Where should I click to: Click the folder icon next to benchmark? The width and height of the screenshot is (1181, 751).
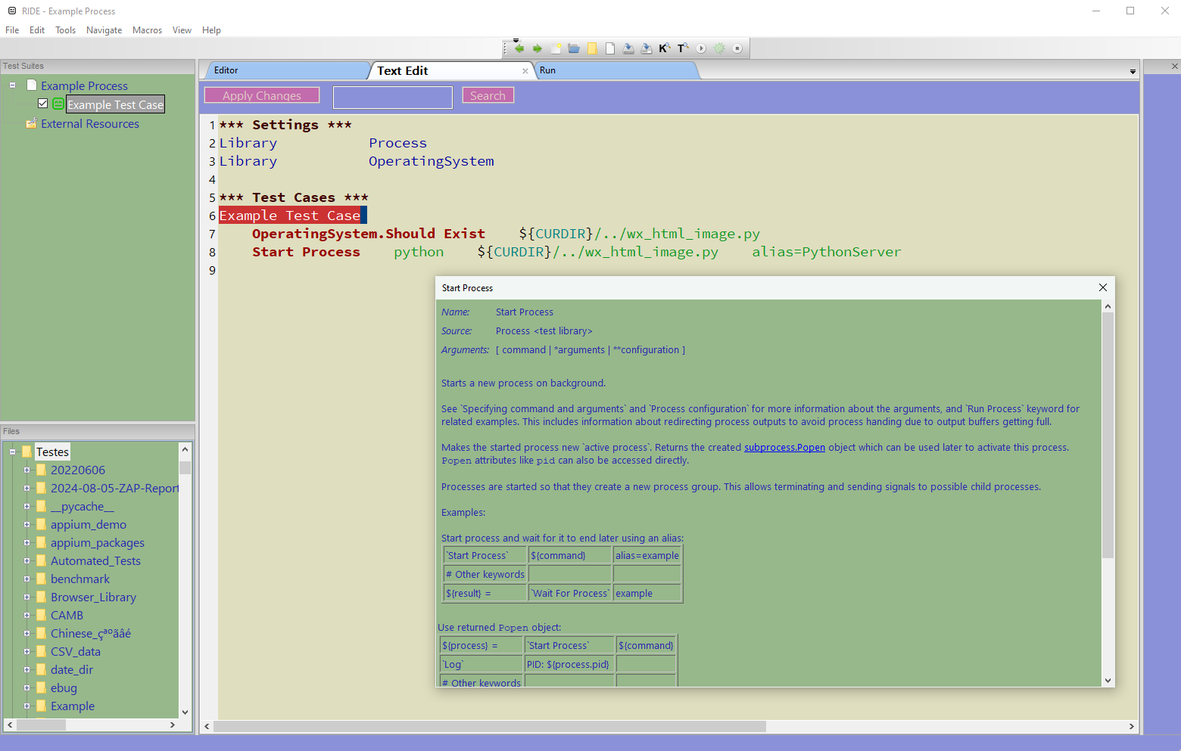click(x=42, y=579)
